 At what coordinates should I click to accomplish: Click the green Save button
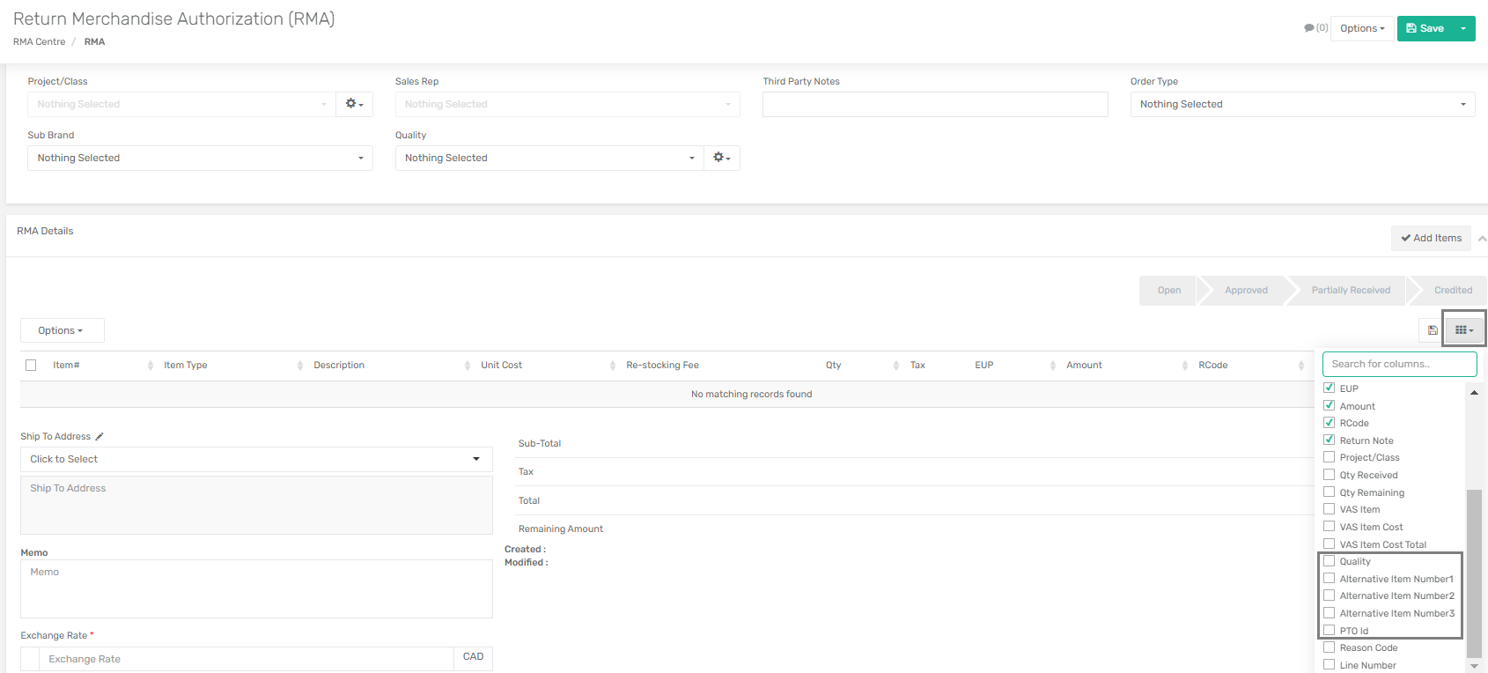[1425, 28]
